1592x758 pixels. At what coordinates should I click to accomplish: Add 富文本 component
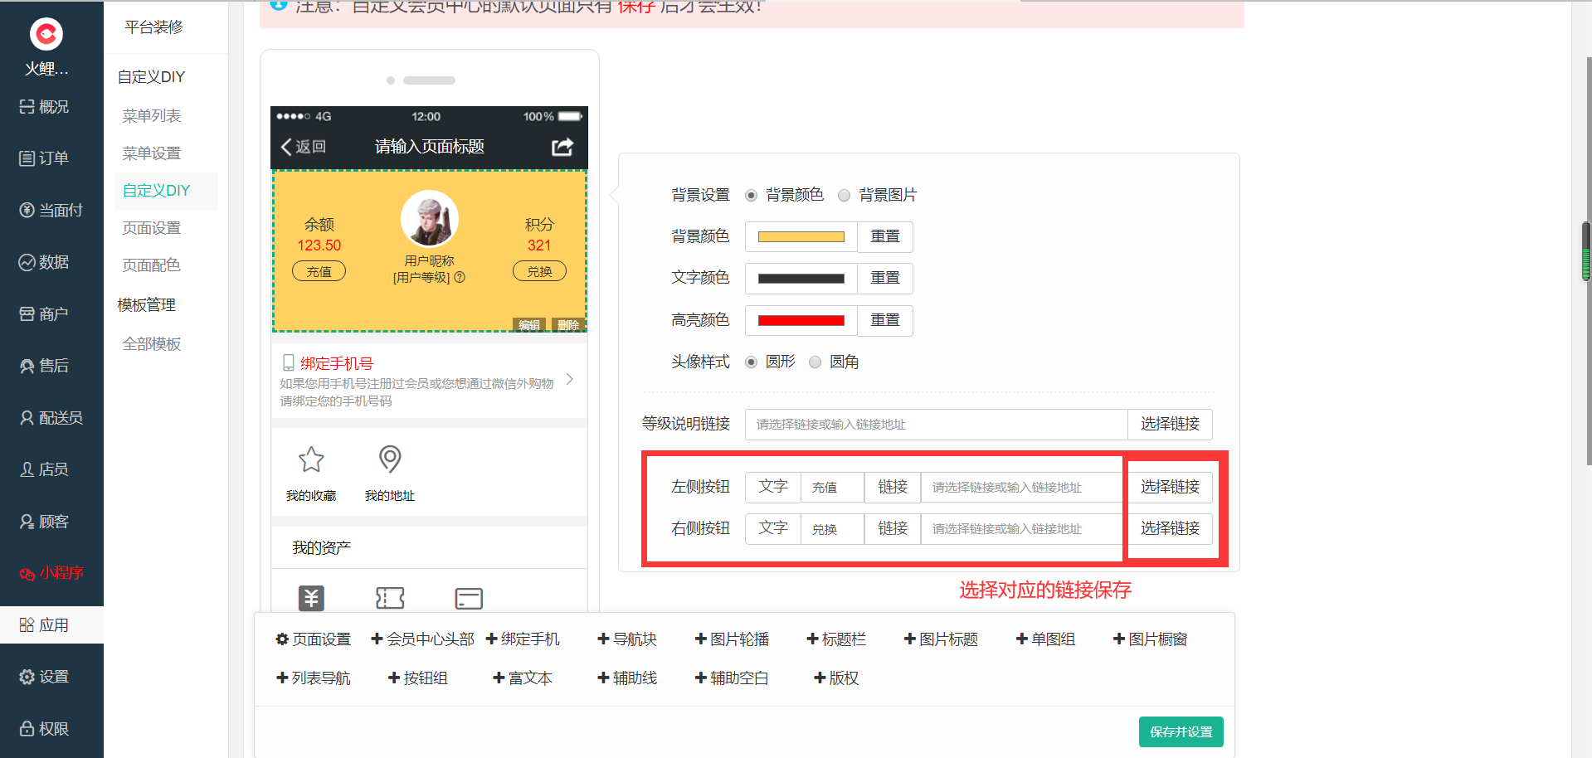click(x=523, y=678)
